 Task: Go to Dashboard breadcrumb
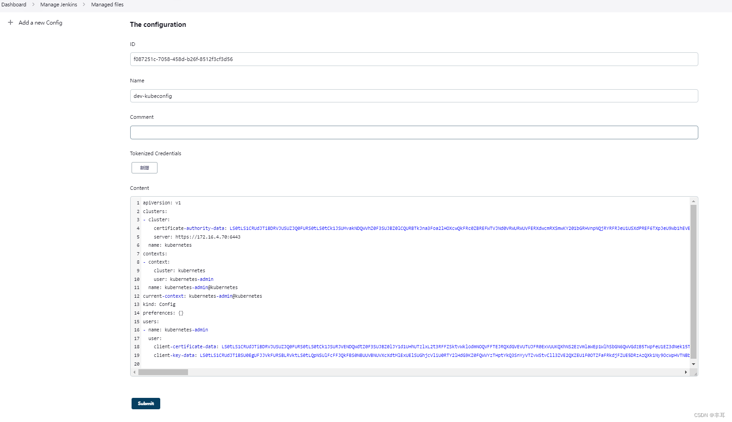click(14, 5)
